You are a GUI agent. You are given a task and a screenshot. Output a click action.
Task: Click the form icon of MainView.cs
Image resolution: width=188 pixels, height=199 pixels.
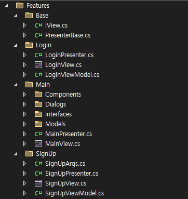(x=38, y=144)
